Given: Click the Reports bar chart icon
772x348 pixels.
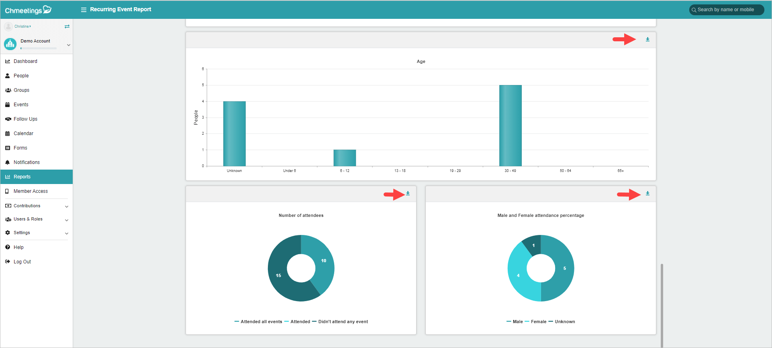Looking at the screenshot, I should [x=8, y=177].
